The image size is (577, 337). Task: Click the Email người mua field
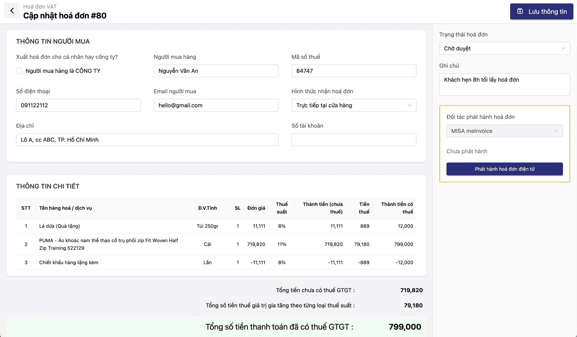(216, 105)
